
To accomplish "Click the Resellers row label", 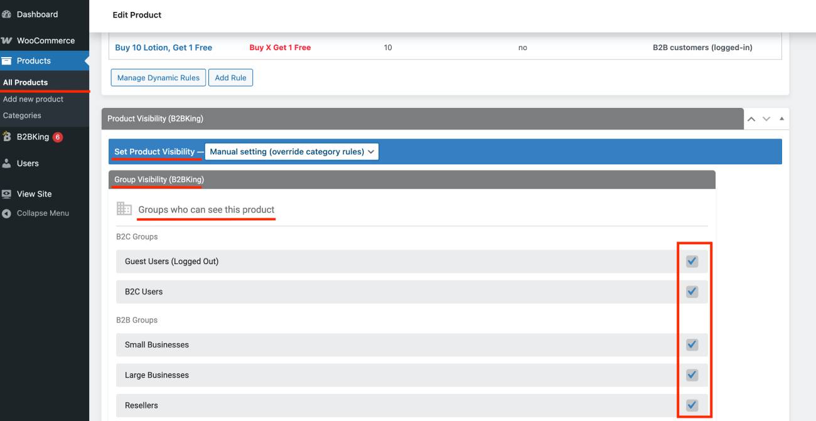I will click(141, 405).
